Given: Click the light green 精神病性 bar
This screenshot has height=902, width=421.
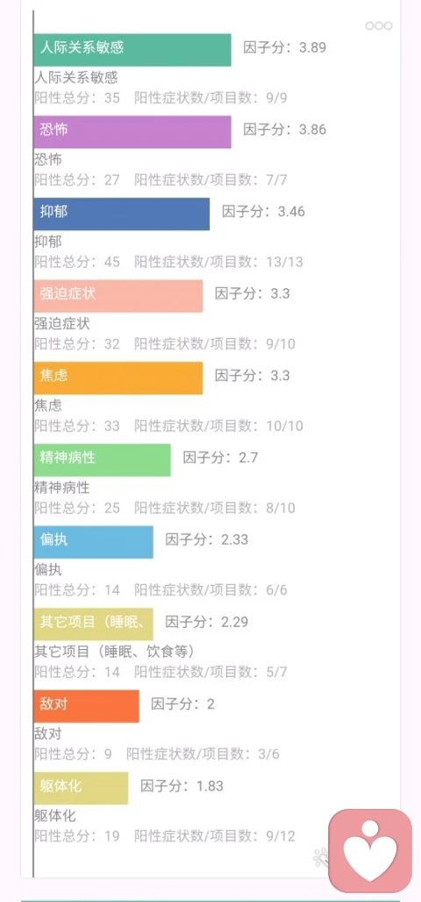Looking at the screenshot, I should [x=102, y=460].
